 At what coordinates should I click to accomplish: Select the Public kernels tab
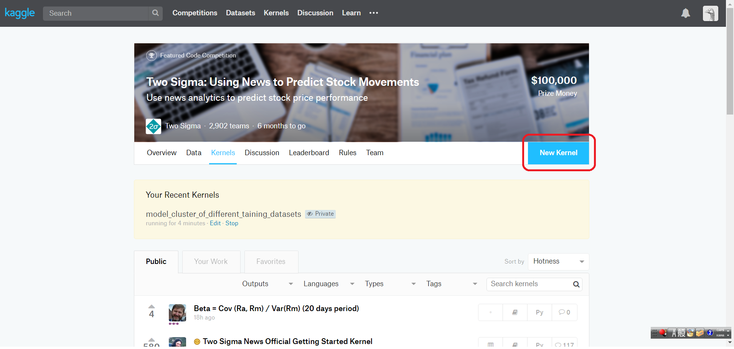[156, 262]
